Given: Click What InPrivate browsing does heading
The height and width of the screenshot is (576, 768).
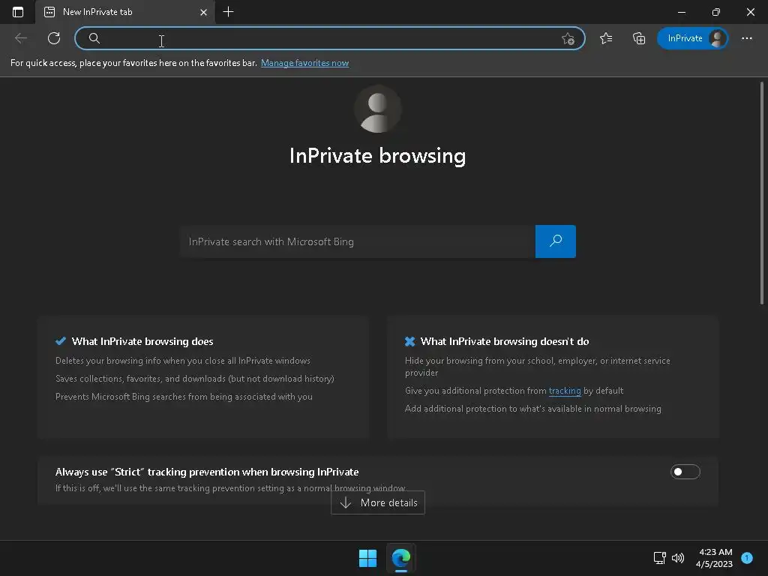Looking at the screenshot, I should click(142, 341).
